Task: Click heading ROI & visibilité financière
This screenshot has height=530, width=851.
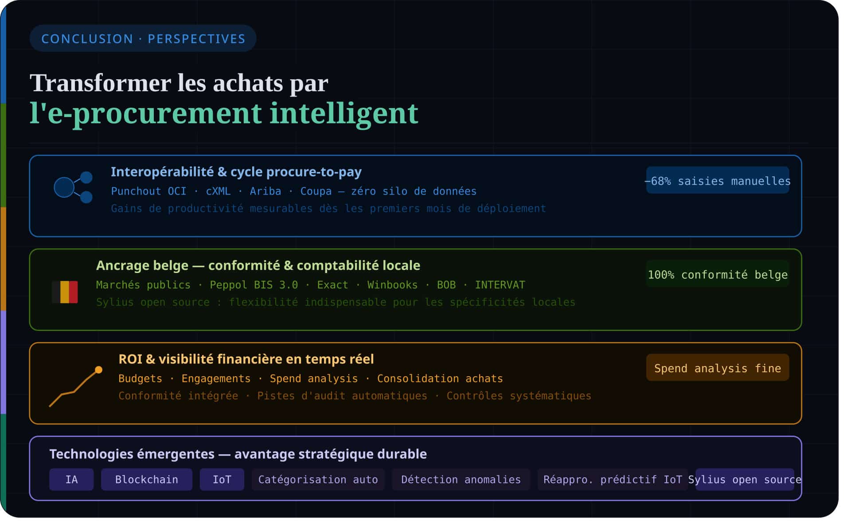Action: tap(246, 359)
